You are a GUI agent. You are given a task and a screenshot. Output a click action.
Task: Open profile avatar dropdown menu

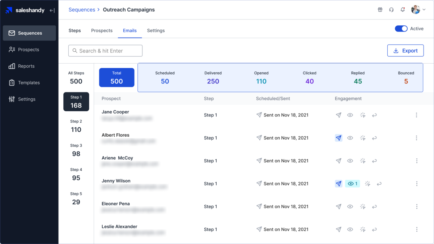(418, 10)
